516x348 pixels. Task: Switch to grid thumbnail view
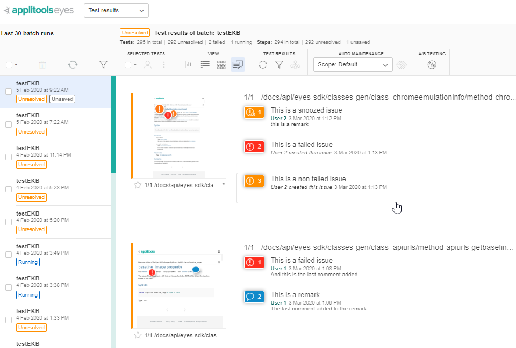click(221, 65)
